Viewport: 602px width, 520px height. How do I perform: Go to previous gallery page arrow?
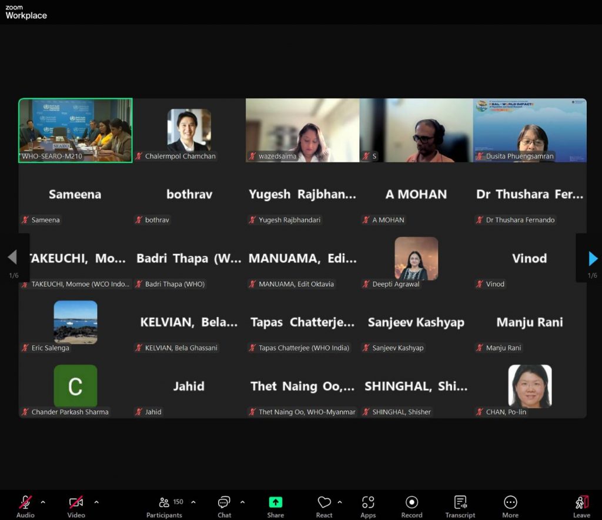click(12, 257)
